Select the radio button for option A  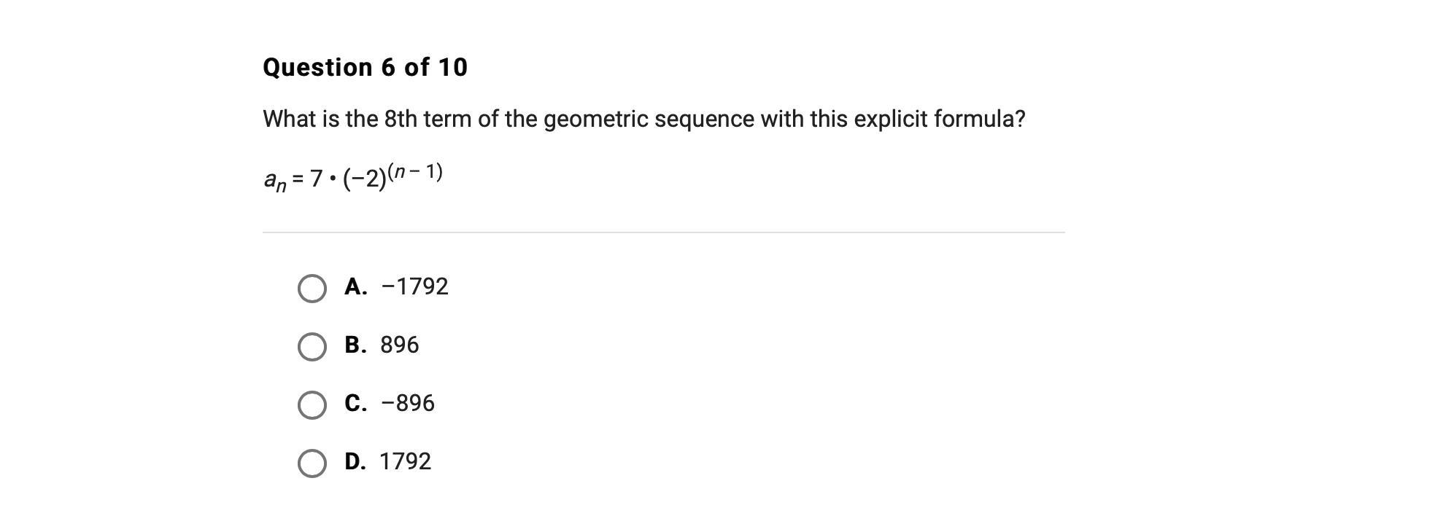point(312,289)
